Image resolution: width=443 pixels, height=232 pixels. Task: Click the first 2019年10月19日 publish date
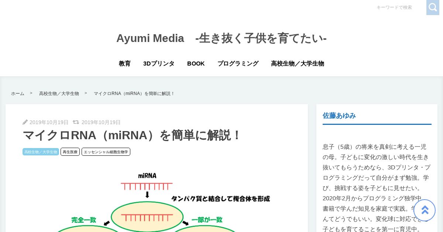[49, 122]
